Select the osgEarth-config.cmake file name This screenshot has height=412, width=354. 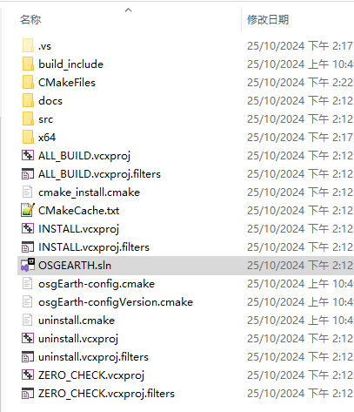pos(97,284)
